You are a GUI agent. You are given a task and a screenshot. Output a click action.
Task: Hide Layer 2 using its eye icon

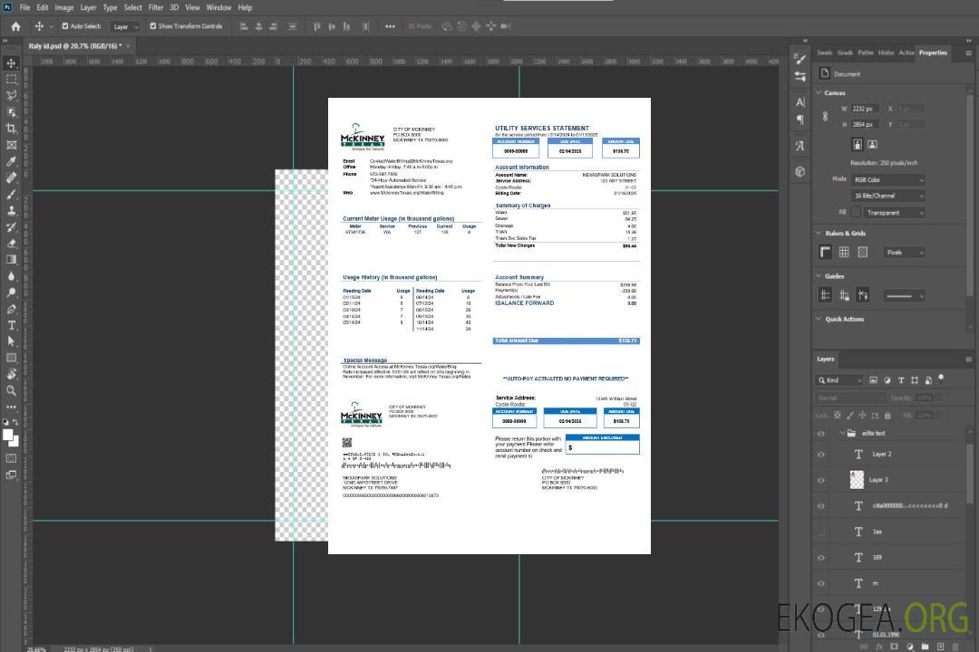coord(821,455)
